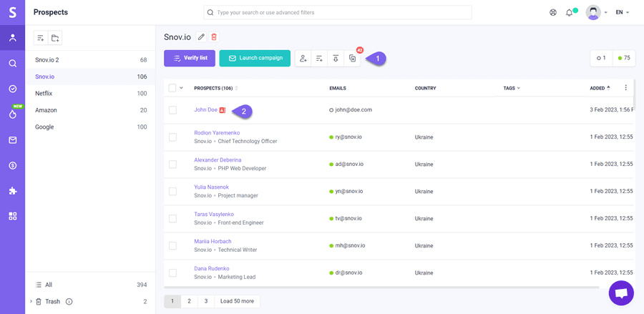Open the John Doe prospect link
Viewport: 644px width, 314px height.
206,110
